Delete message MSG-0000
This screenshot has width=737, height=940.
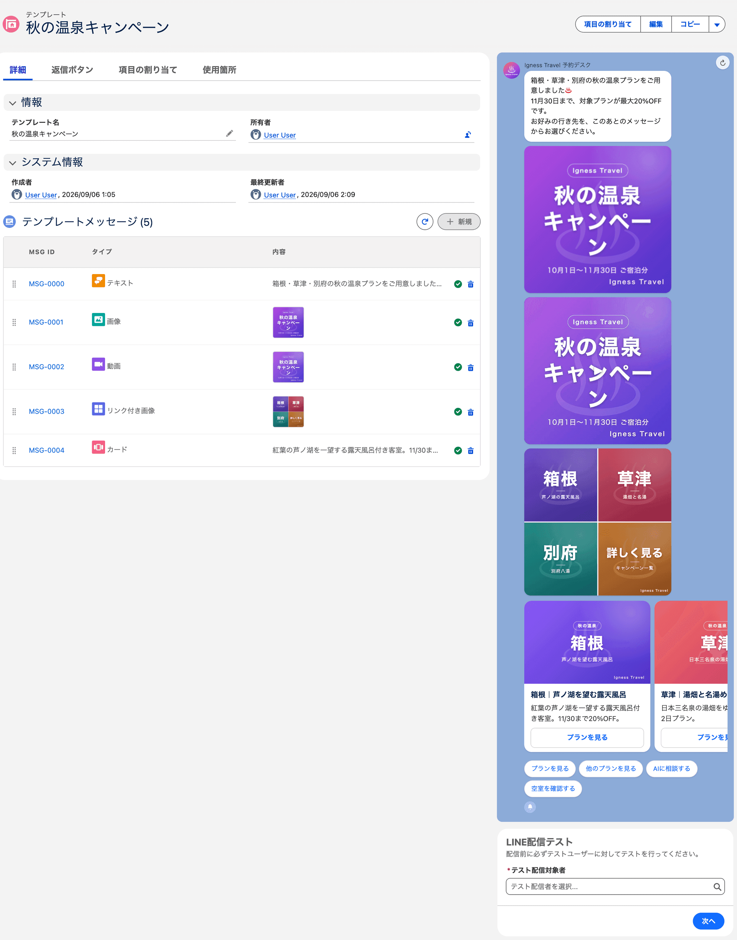point(471,284)
